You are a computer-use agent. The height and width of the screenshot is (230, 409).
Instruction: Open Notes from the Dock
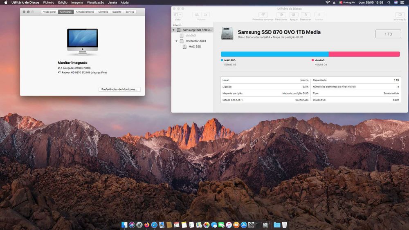(184, 225)
